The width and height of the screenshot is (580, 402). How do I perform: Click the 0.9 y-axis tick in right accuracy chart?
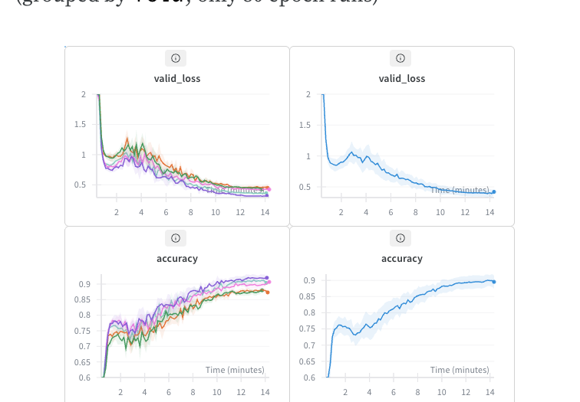pyautogui.click(x=308, y=280)
